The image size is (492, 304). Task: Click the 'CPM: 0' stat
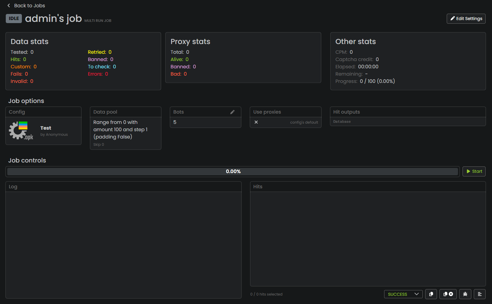(344, 52)
